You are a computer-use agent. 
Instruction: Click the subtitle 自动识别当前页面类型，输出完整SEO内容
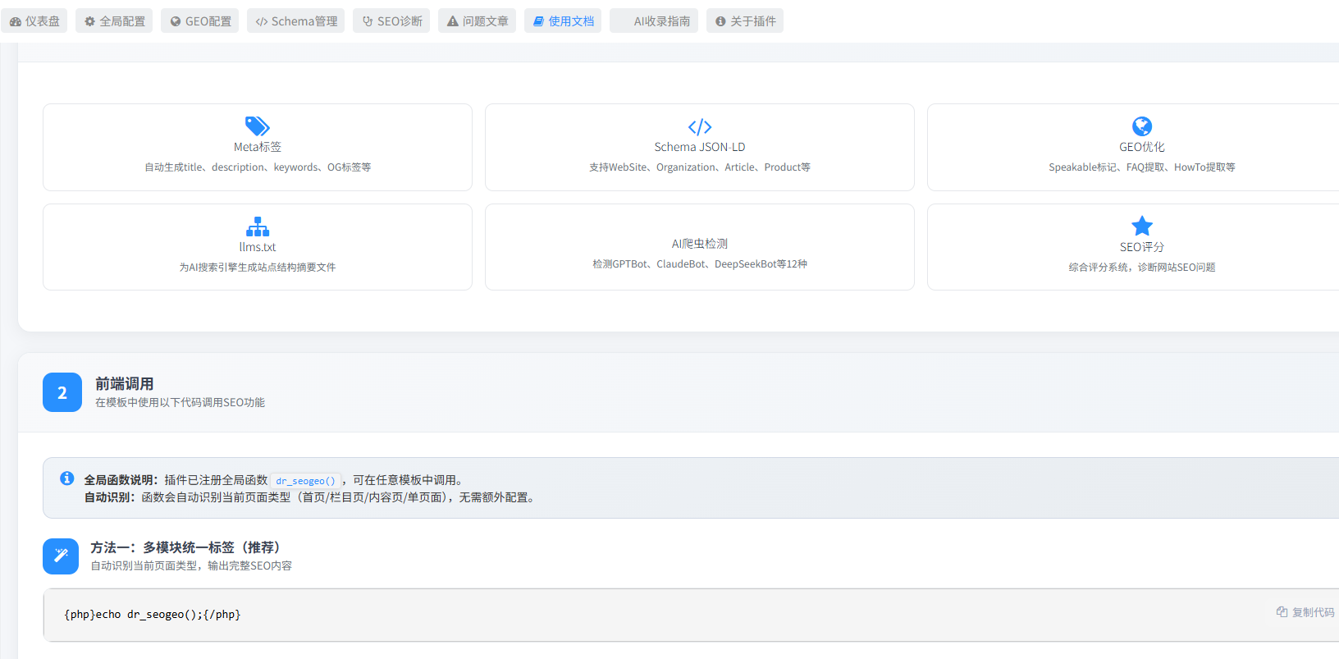[191, 565]
